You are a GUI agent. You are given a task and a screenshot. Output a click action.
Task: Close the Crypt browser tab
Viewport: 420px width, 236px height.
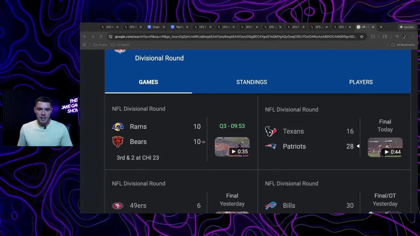(164, 27)
